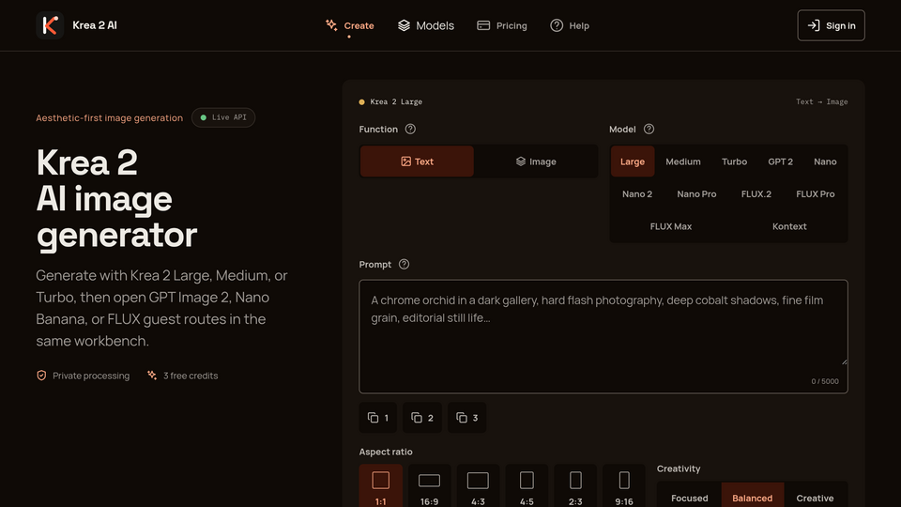Click the 'Krea 2 Large' panel label
The image size is (901, 507).
[x=396, y=101]
